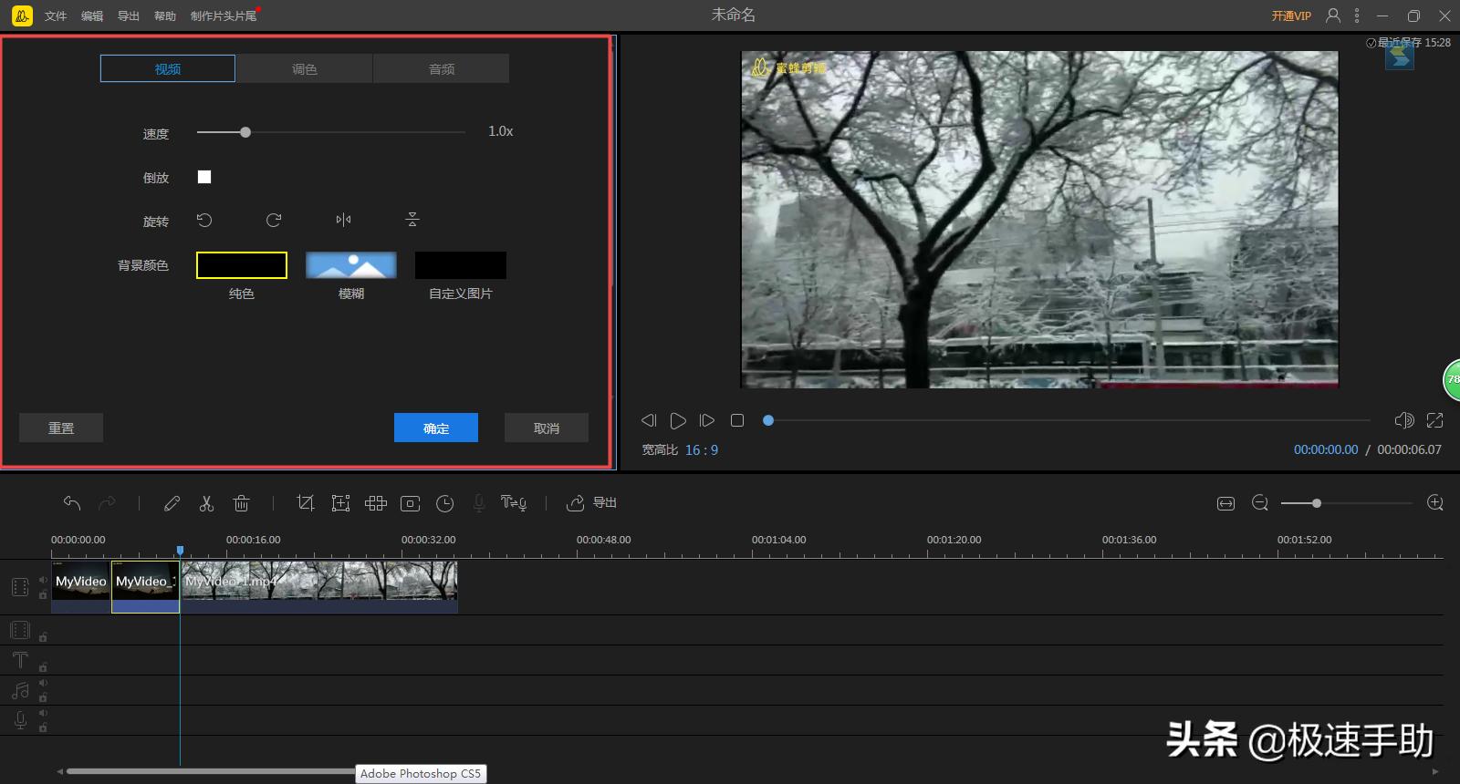Lock the voiceover track
1460x784 pixels.
(x=43, y=727)
